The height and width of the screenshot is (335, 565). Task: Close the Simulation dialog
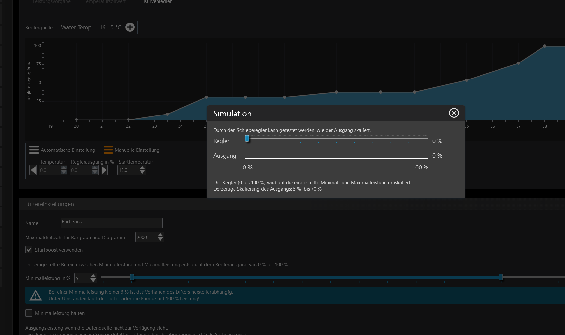coord(454,113)
